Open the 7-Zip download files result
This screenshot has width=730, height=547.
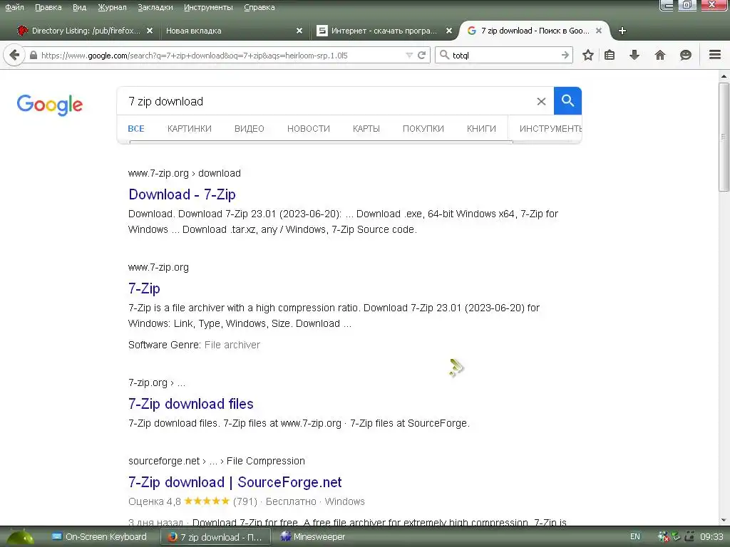point(191,404)
